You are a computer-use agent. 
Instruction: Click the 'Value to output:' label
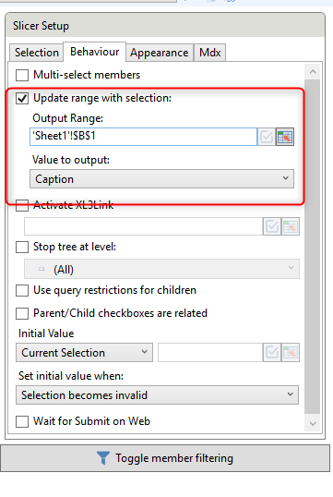[x=71, y=160]
